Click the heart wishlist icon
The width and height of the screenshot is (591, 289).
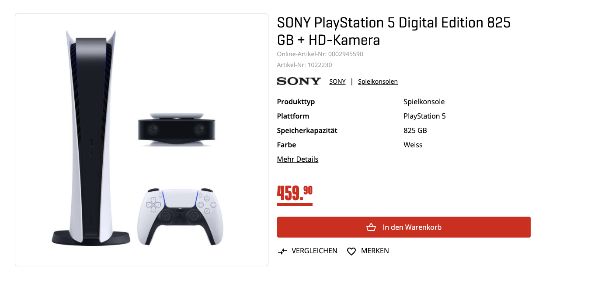351,251
